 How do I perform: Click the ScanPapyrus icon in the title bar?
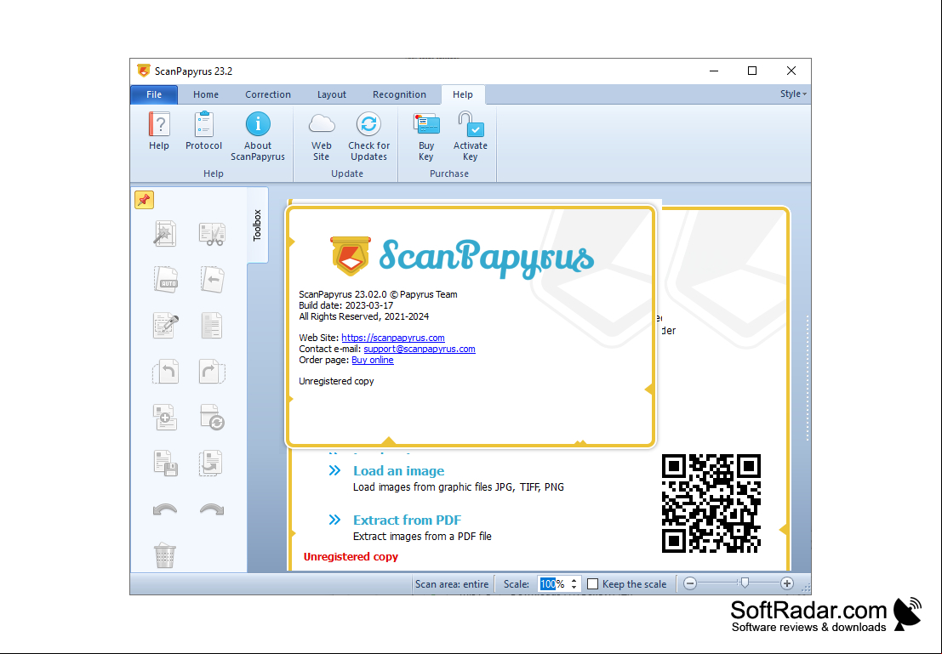(144, 71)
